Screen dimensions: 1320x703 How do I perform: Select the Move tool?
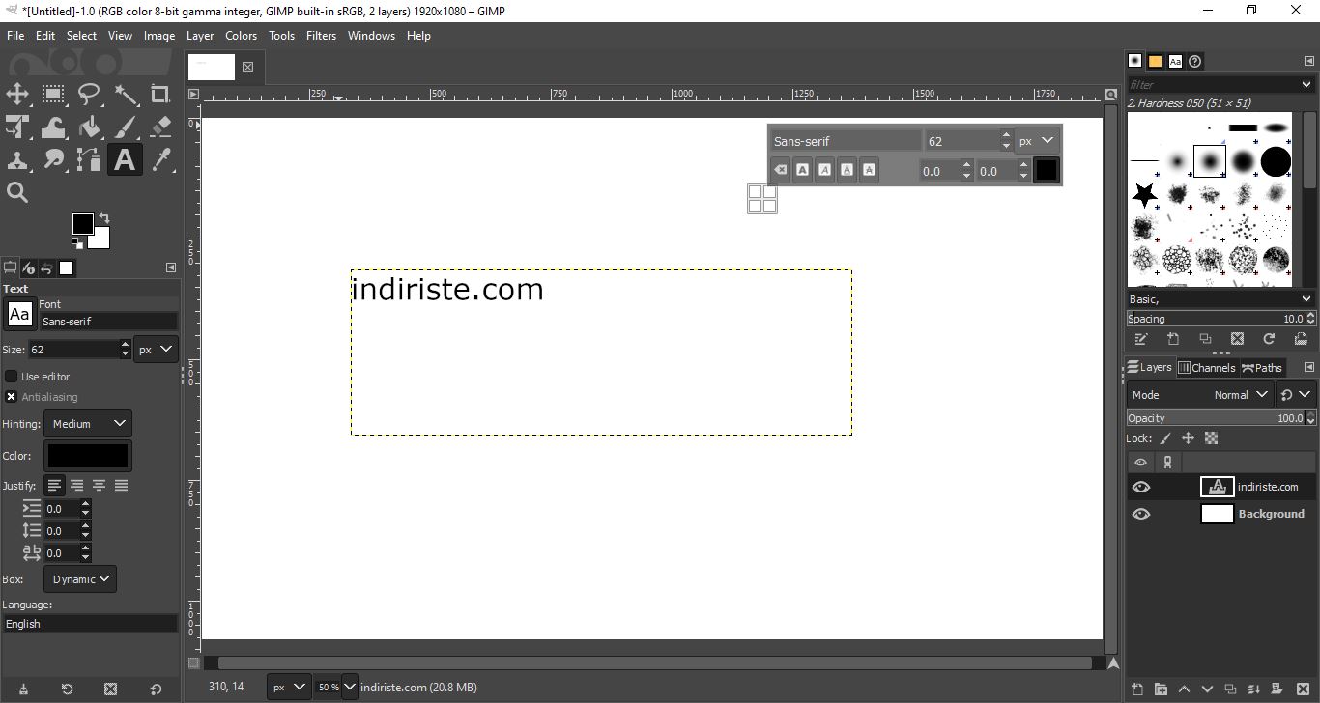pyautogui.click(x=17, y=94)
